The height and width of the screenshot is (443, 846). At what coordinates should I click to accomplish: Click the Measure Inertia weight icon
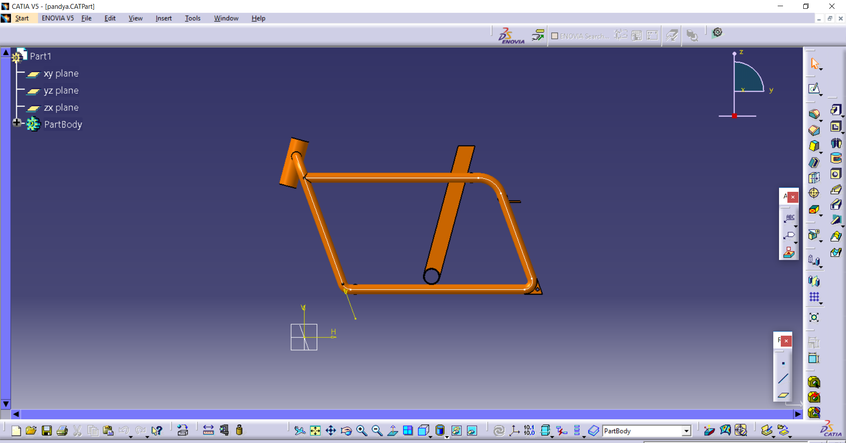click(239, 430)
